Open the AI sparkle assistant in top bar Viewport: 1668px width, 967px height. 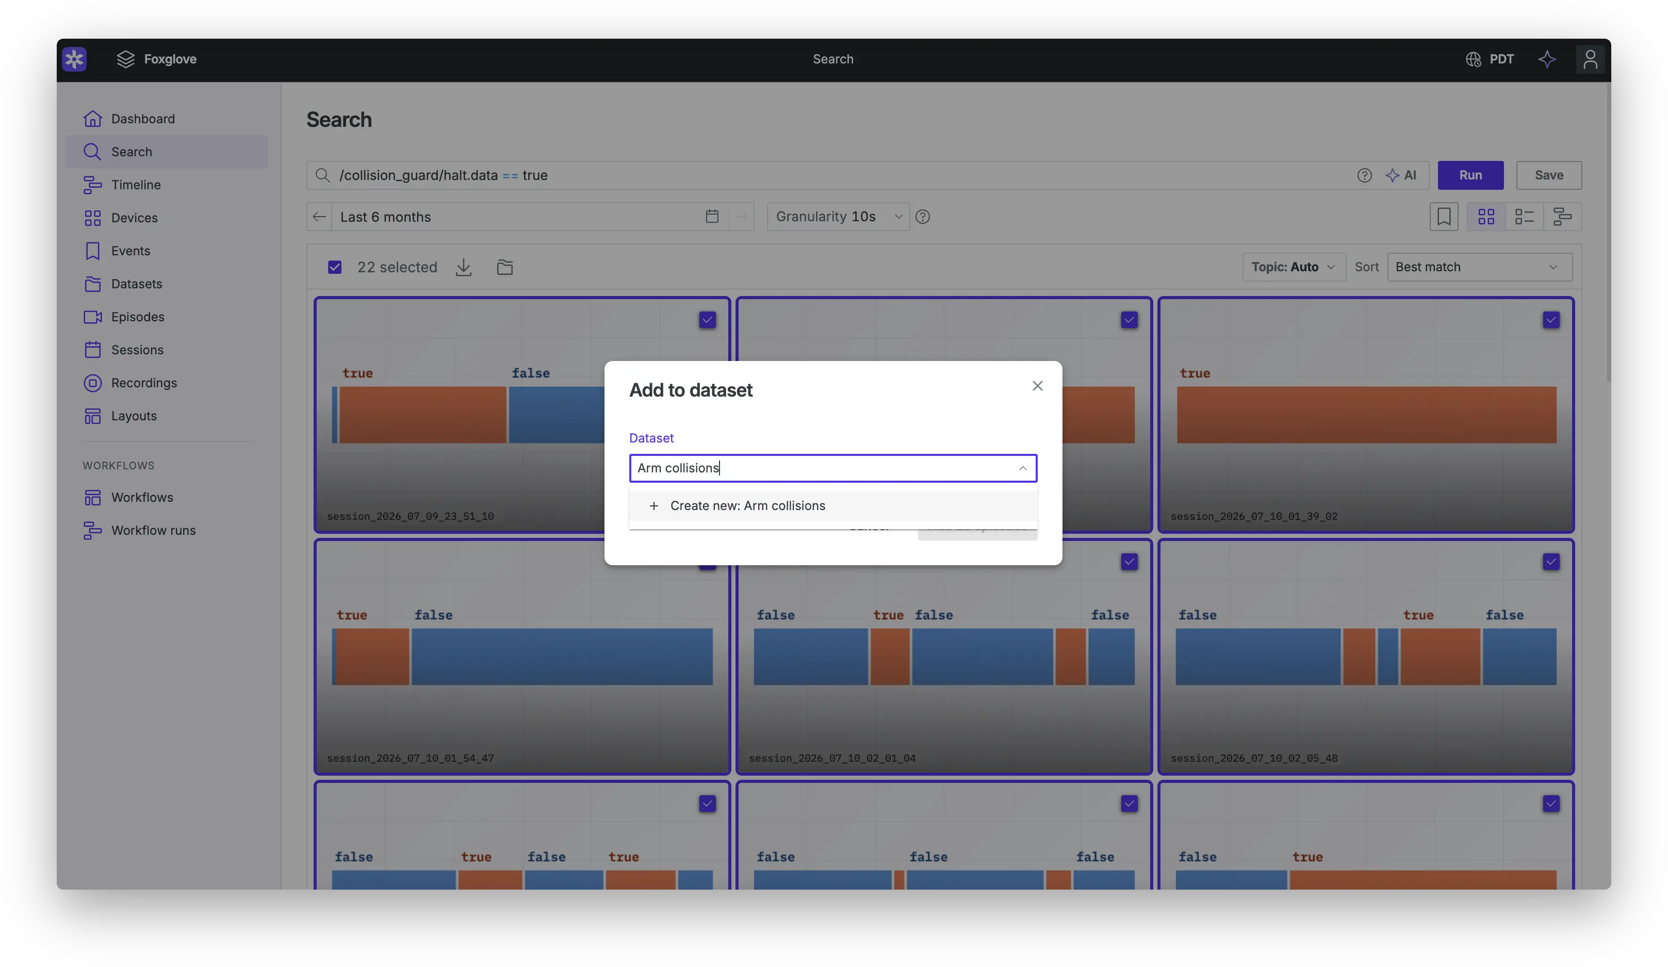pos(1547,60)
